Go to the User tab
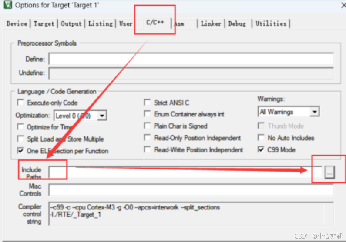 pos(126,23)
